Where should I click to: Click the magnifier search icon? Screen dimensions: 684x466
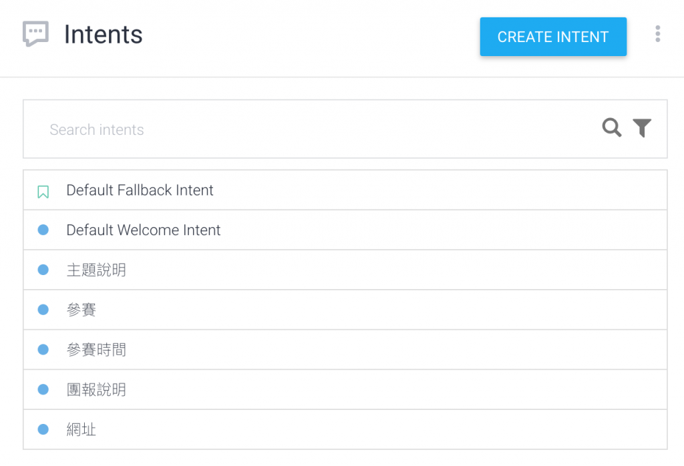[612, 128]
